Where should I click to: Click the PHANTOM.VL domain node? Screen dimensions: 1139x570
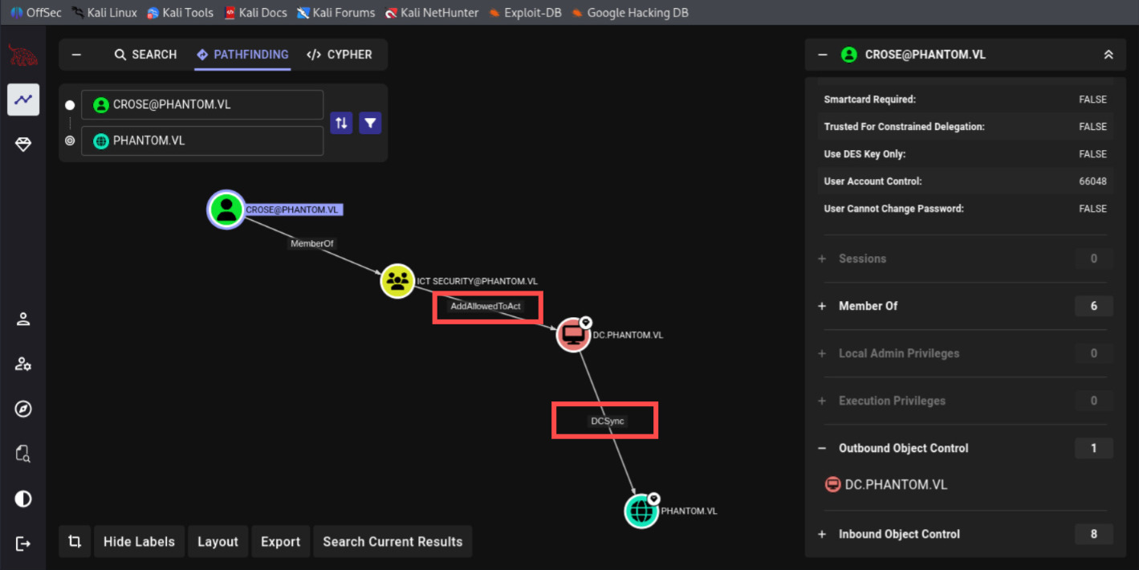[x=641, y=511]
